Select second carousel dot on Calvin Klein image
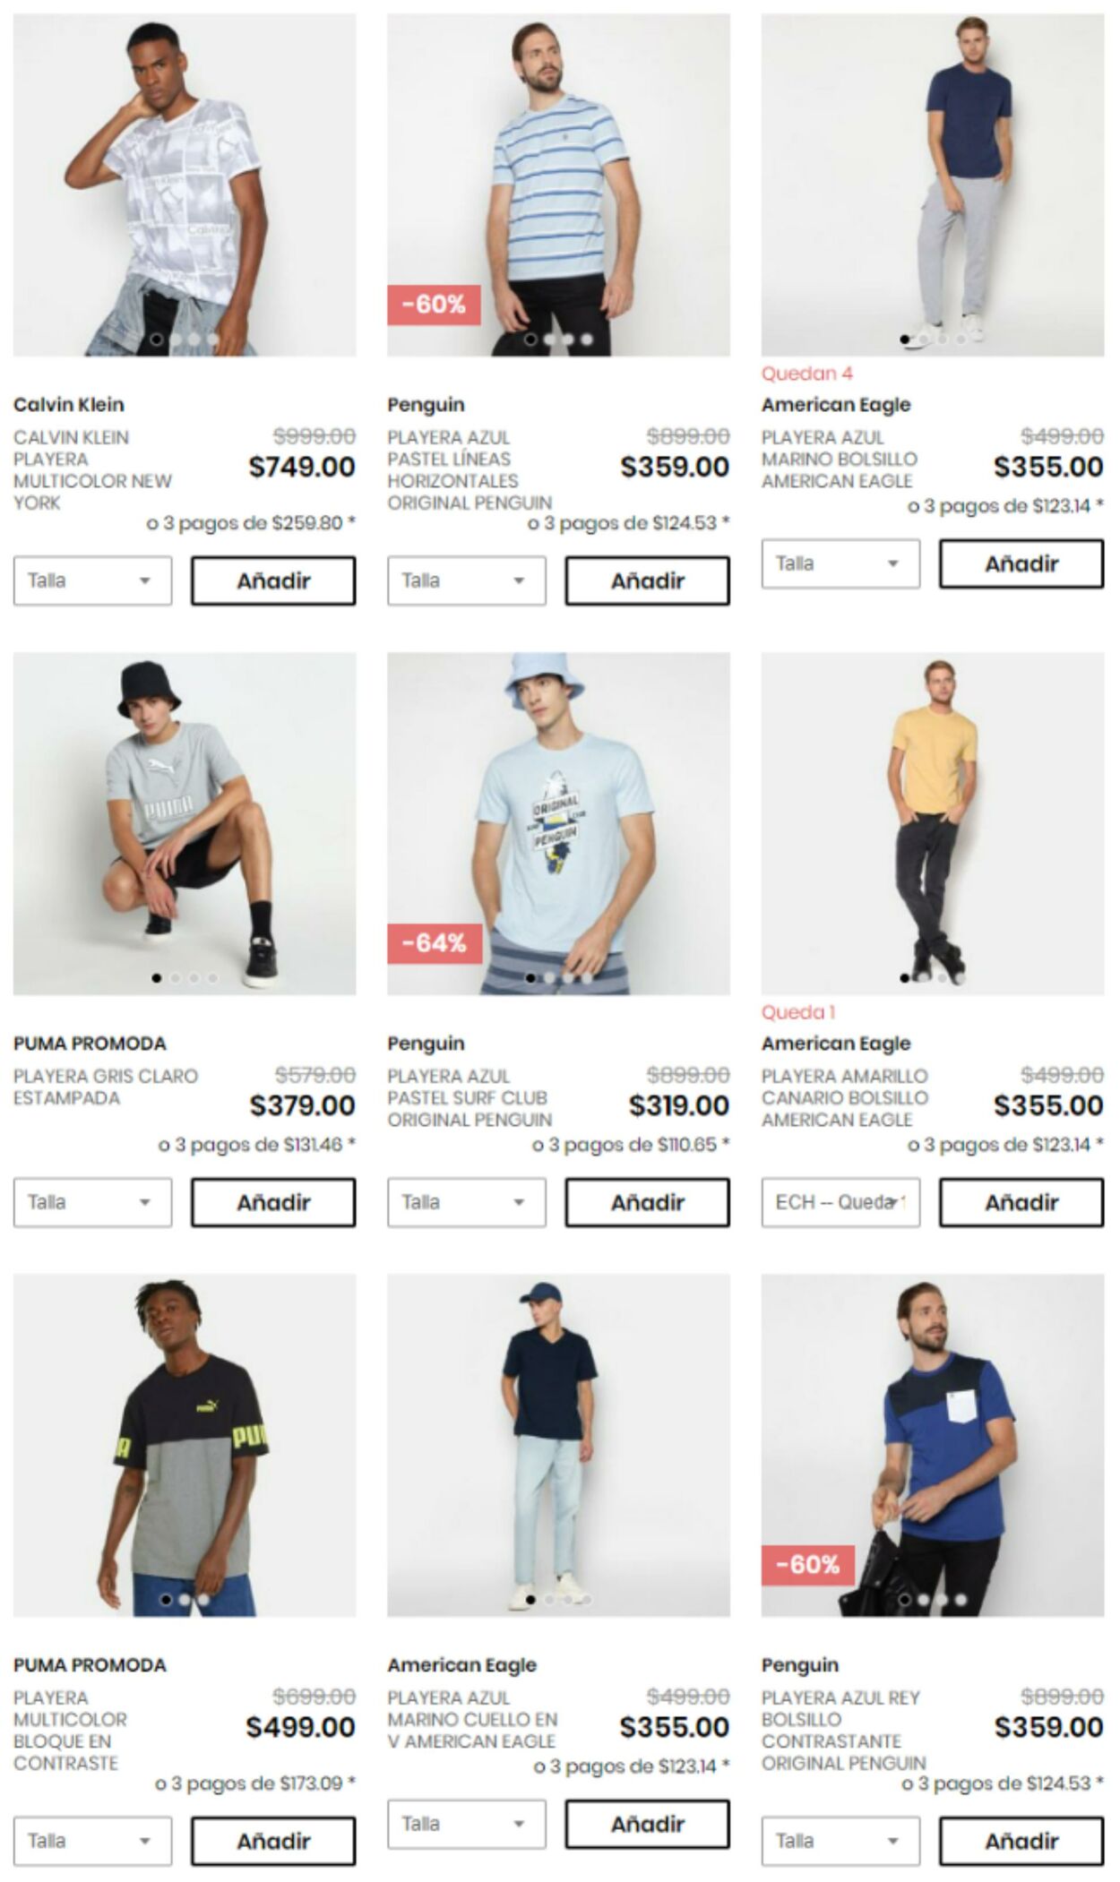Viewport: 1120px width, 1882px height. [176, 339]
